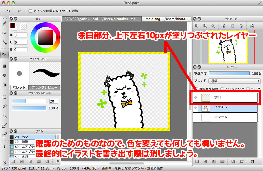This screenshot has width=263, height=171.
Task: Click the Undo arrow in top toolbar
Action: pos(8,11)
